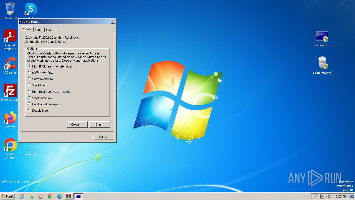Click the Crash button
Image resolution: width=355 pixels, height=200 pixels.
click(100, 124)
